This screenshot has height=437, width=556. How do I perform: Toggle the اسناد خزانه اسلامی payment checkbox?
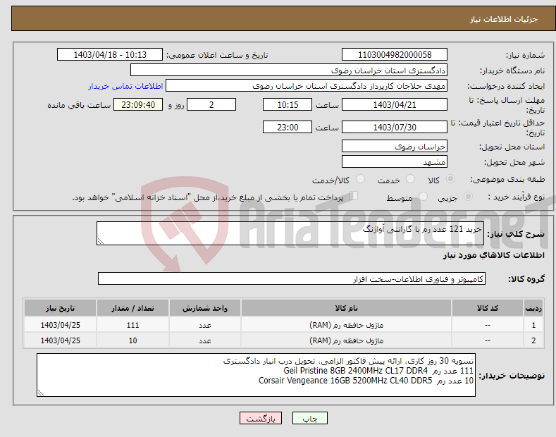354,196
